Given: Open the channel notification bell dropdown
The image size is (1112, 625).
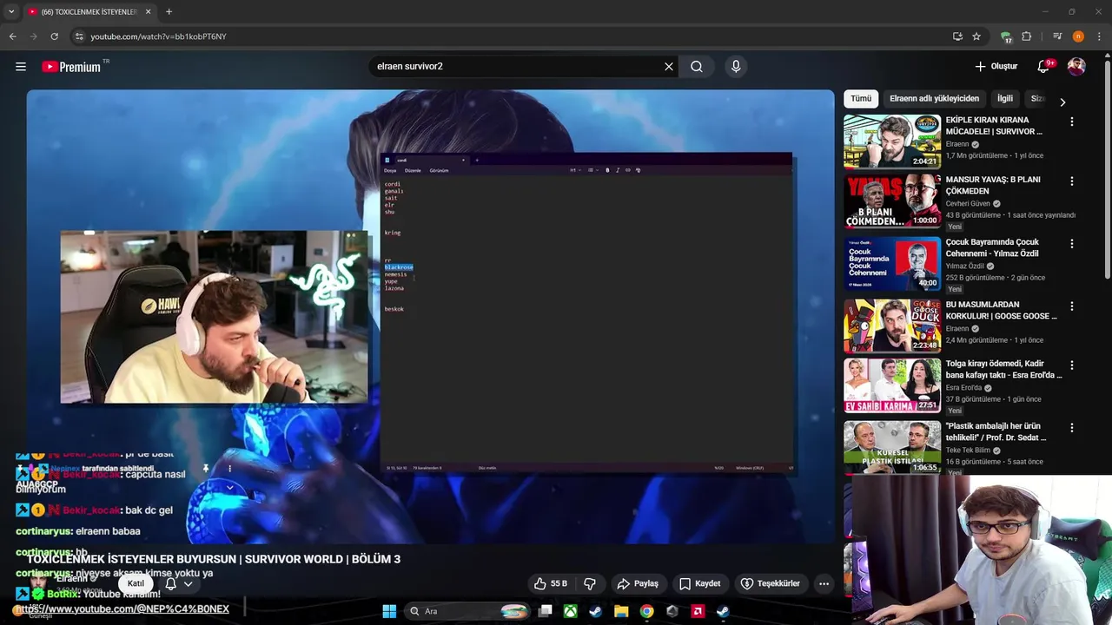Looking at the screenshot, I should [179, 583].
